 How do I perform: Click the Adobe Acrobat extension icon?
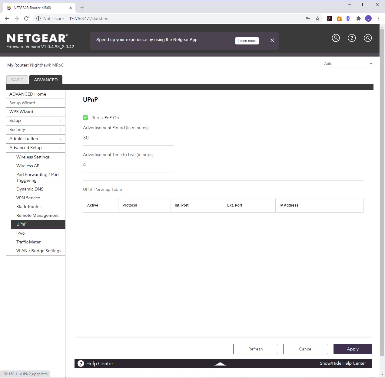(x=330, y=18)
